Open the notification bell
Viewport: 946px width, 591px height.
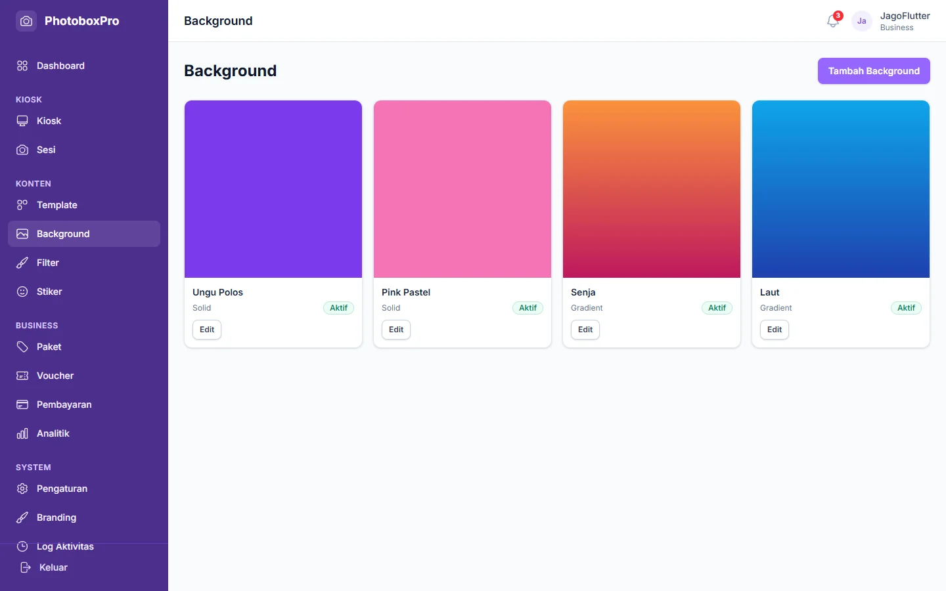833,21
